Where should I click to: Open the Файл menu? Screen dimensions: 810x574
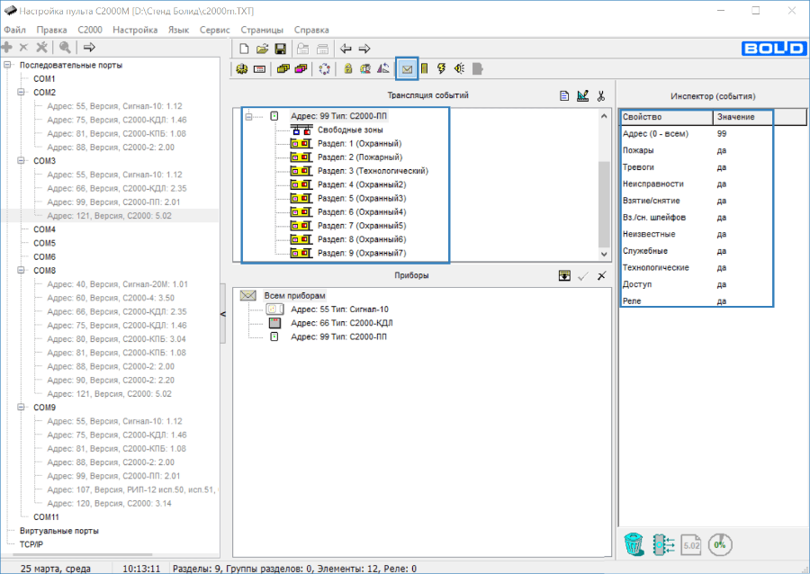pyautogui.click(x=15, y=30)
